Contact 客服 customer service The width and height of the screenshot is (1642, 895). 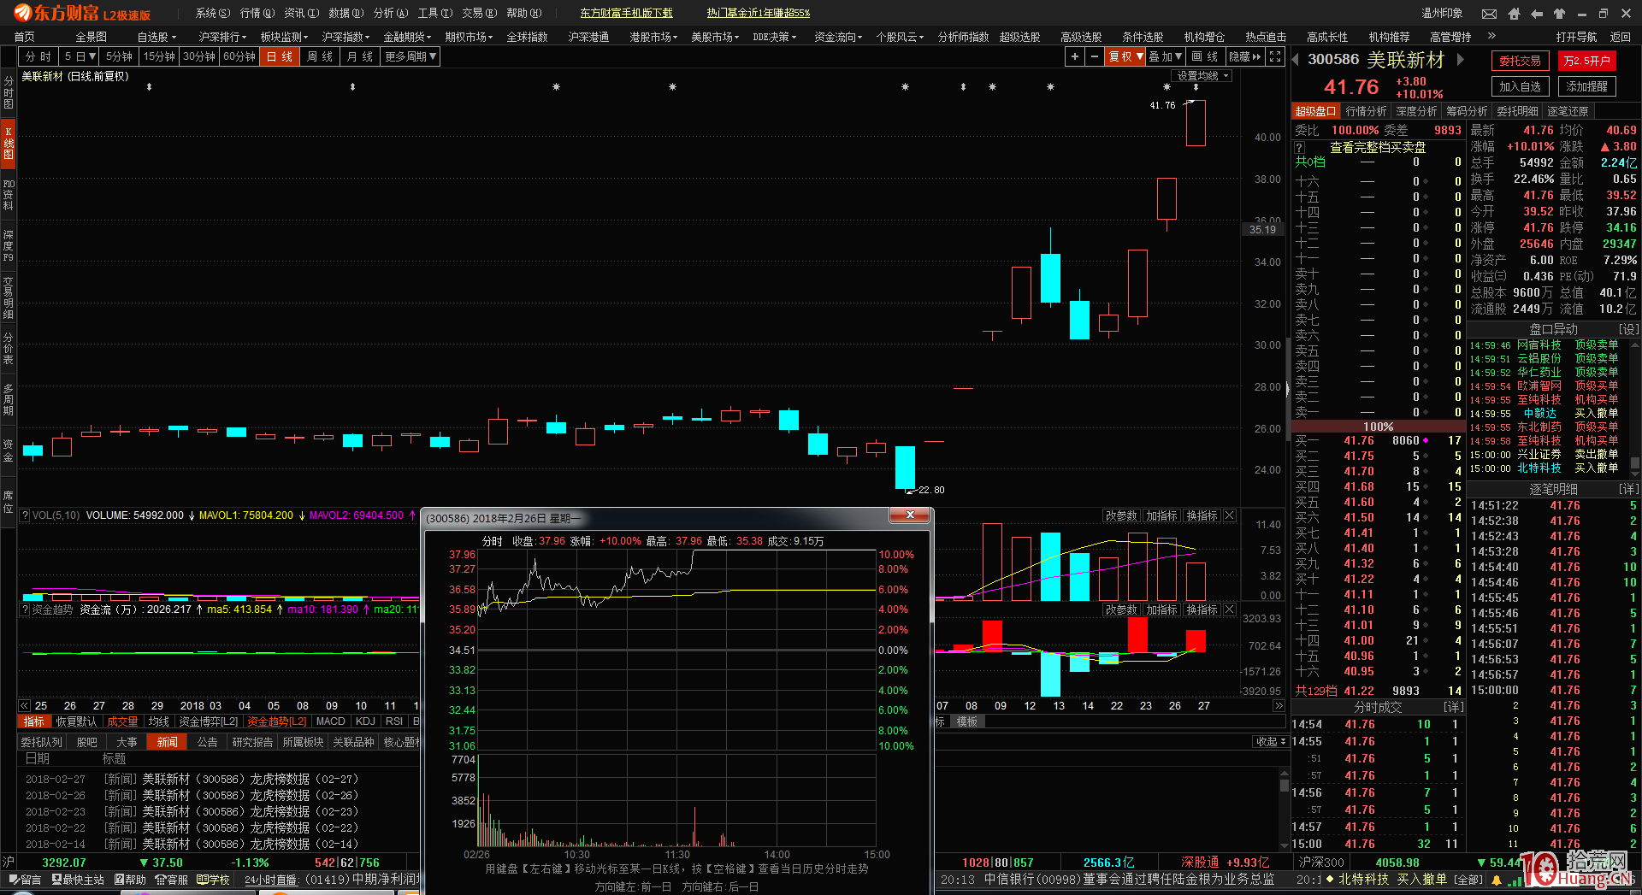(x=171, y=880)
